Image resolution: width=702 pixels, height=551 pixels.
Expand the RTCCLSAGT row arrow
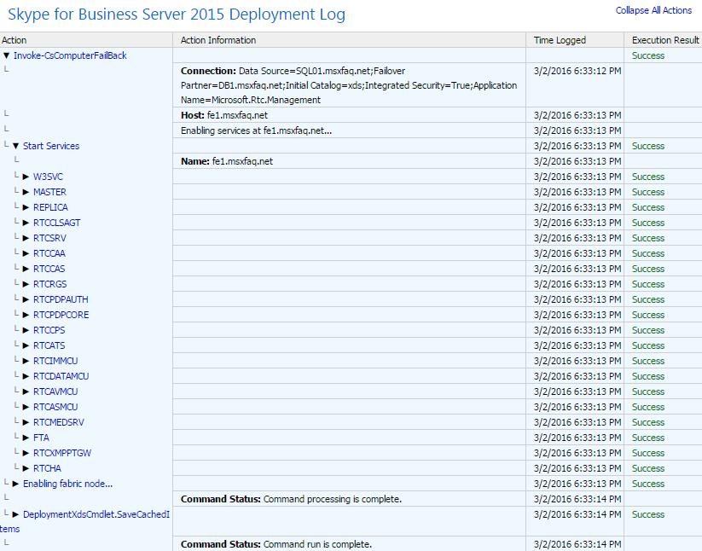26,223
